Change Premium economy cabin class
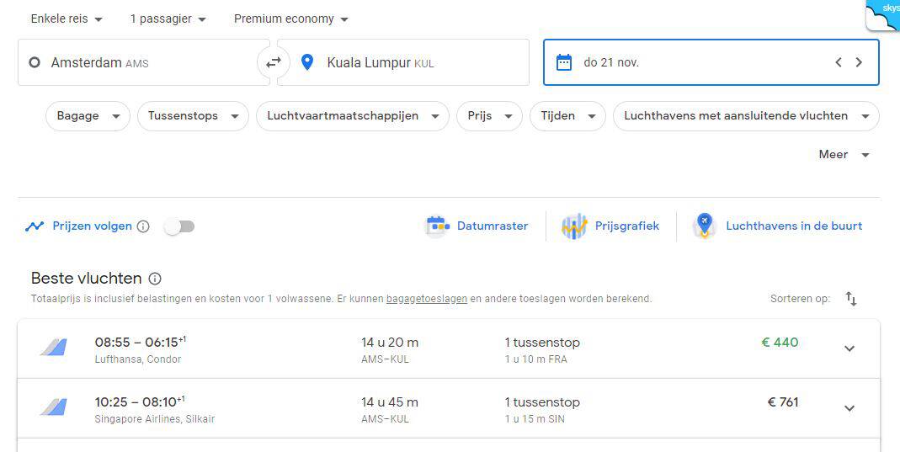This screenshot has width=900, height=452. (x=290, y=19)
